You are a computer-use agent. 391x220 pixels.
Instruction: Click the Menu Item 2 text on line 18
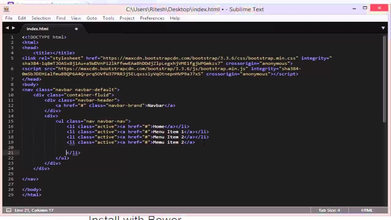168,137
